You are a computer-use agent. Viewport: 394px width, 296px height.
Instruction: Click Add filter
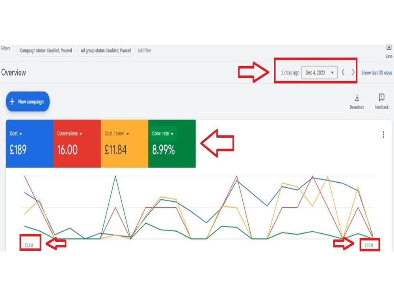(x=144, y=51)
